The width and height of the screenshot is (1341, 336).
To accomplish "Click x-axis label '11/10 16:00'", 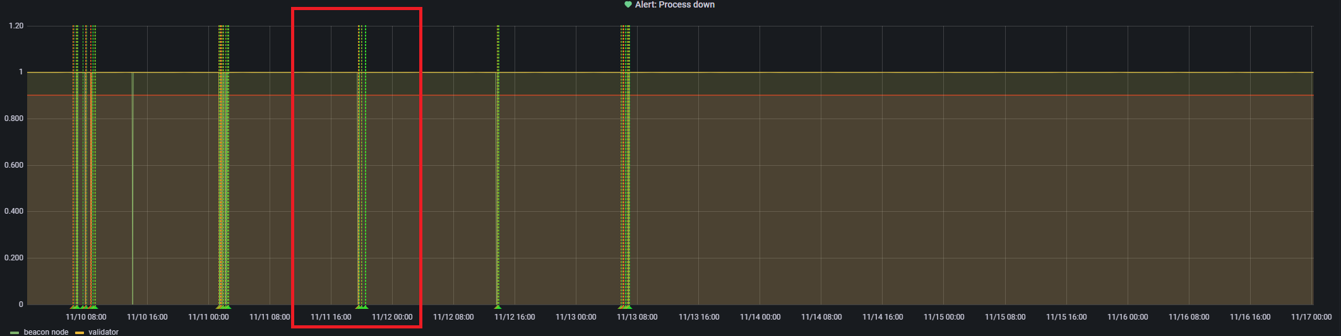I will pos(147,317).
